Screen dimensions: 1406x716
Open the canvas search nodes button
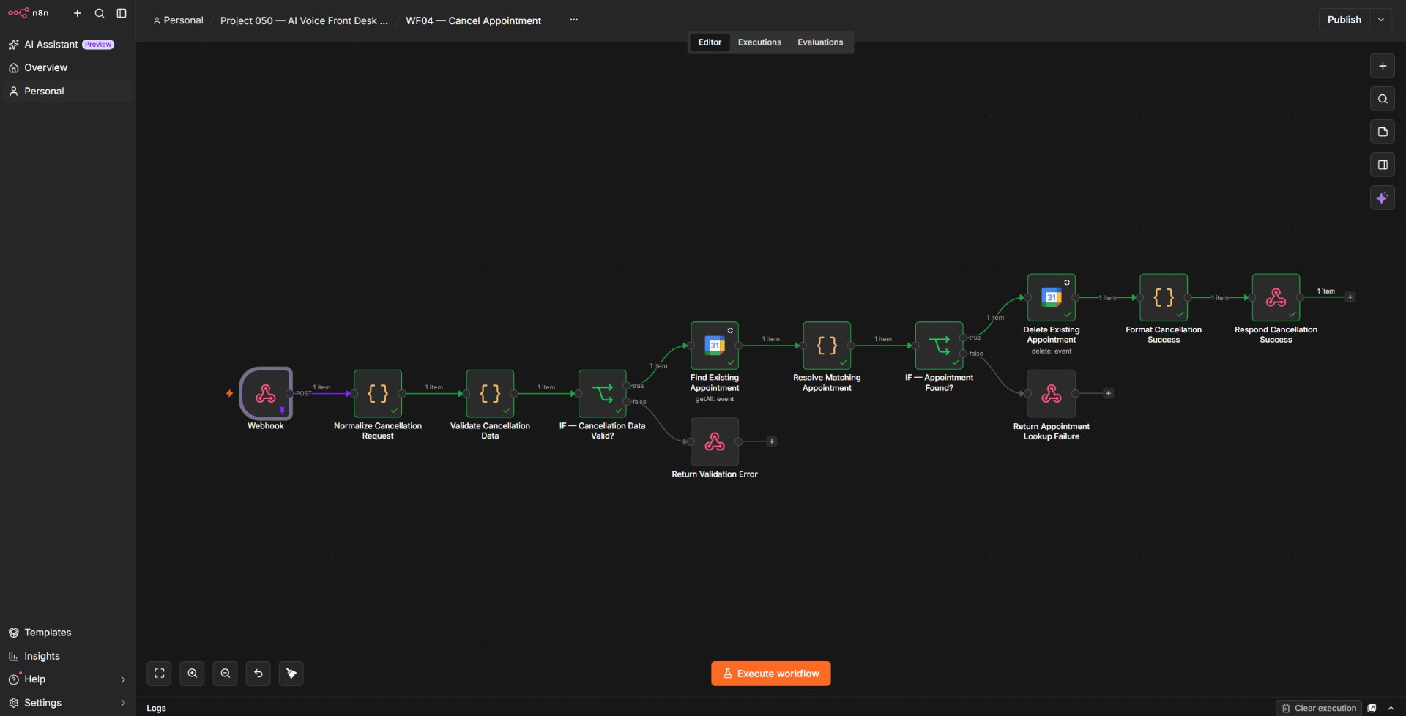[1383, 99]
